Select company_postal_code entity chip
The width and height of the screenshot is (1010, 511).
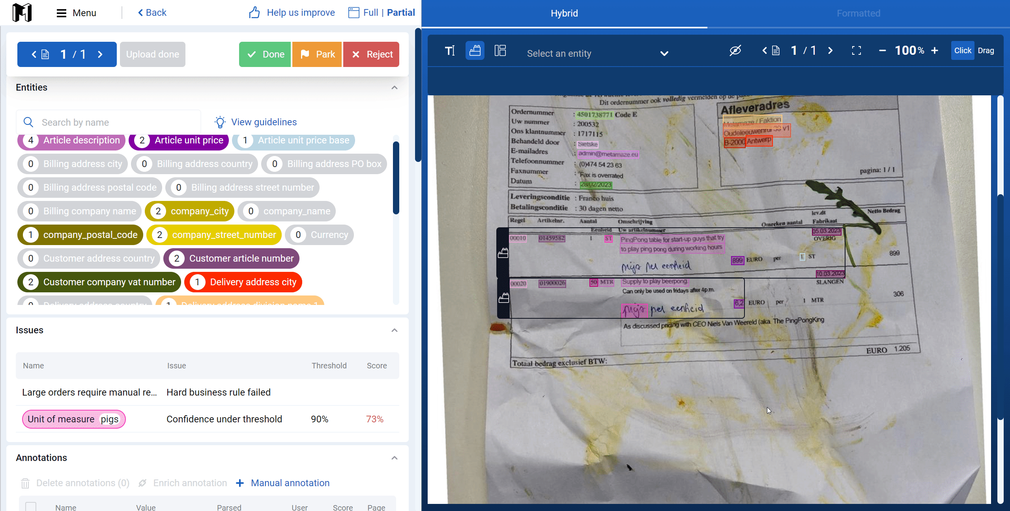pos(80,235)
